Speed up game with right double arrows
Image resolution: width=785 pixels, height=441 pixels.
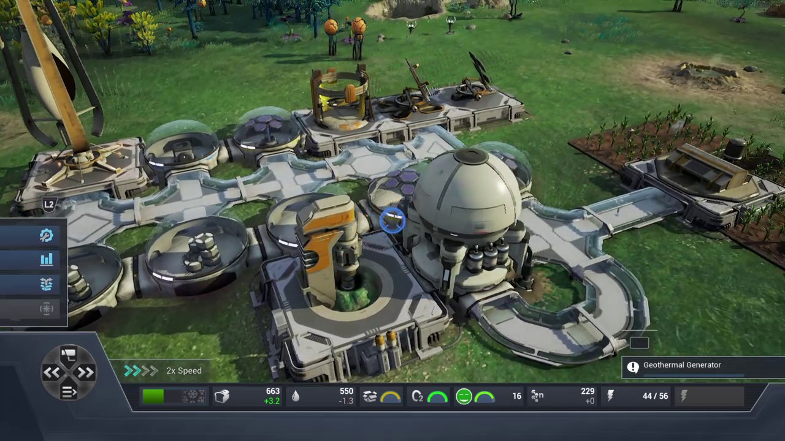85,372
